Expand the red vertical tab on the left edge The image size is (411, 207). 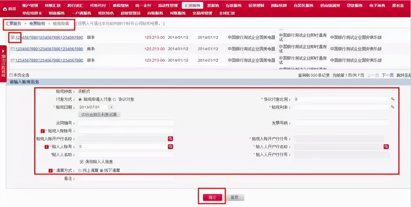pos(3,59)
